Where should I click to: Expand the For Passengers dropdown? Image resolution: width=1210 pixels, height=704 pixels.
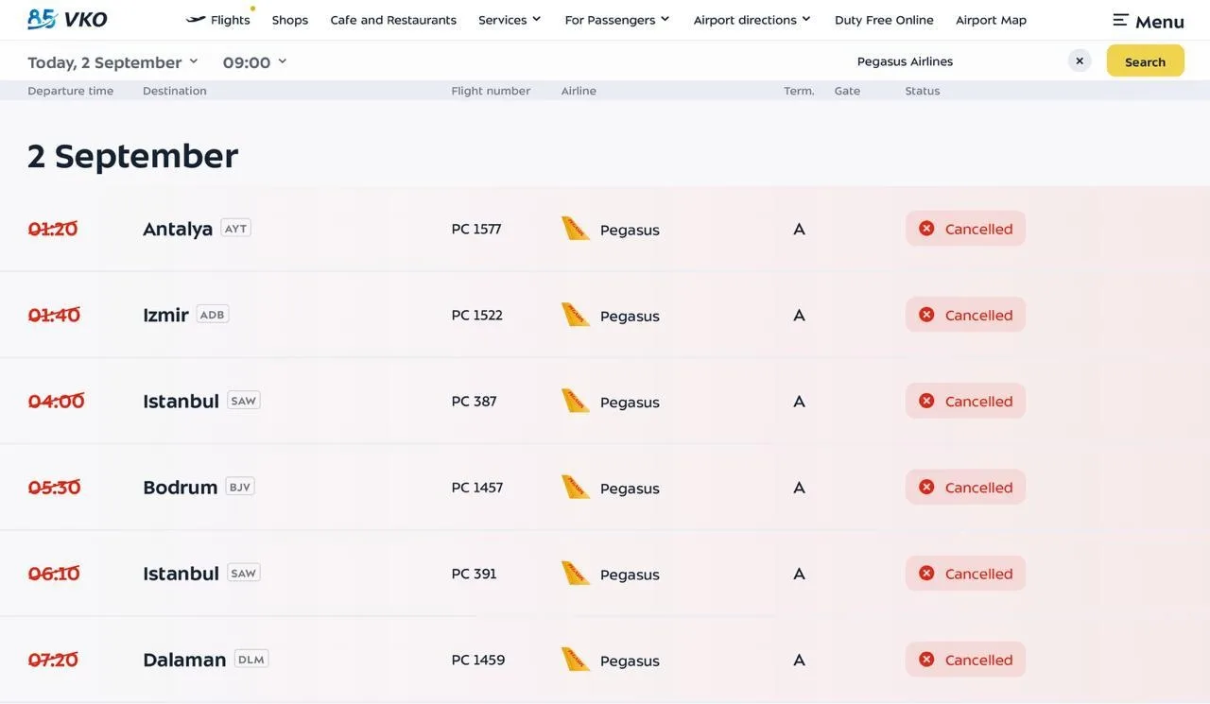click(x=617, y=20)
